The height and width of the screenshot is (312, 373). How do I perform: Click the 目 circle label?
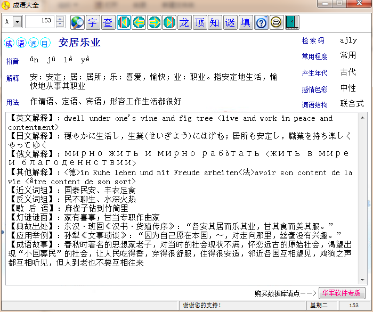45,43
